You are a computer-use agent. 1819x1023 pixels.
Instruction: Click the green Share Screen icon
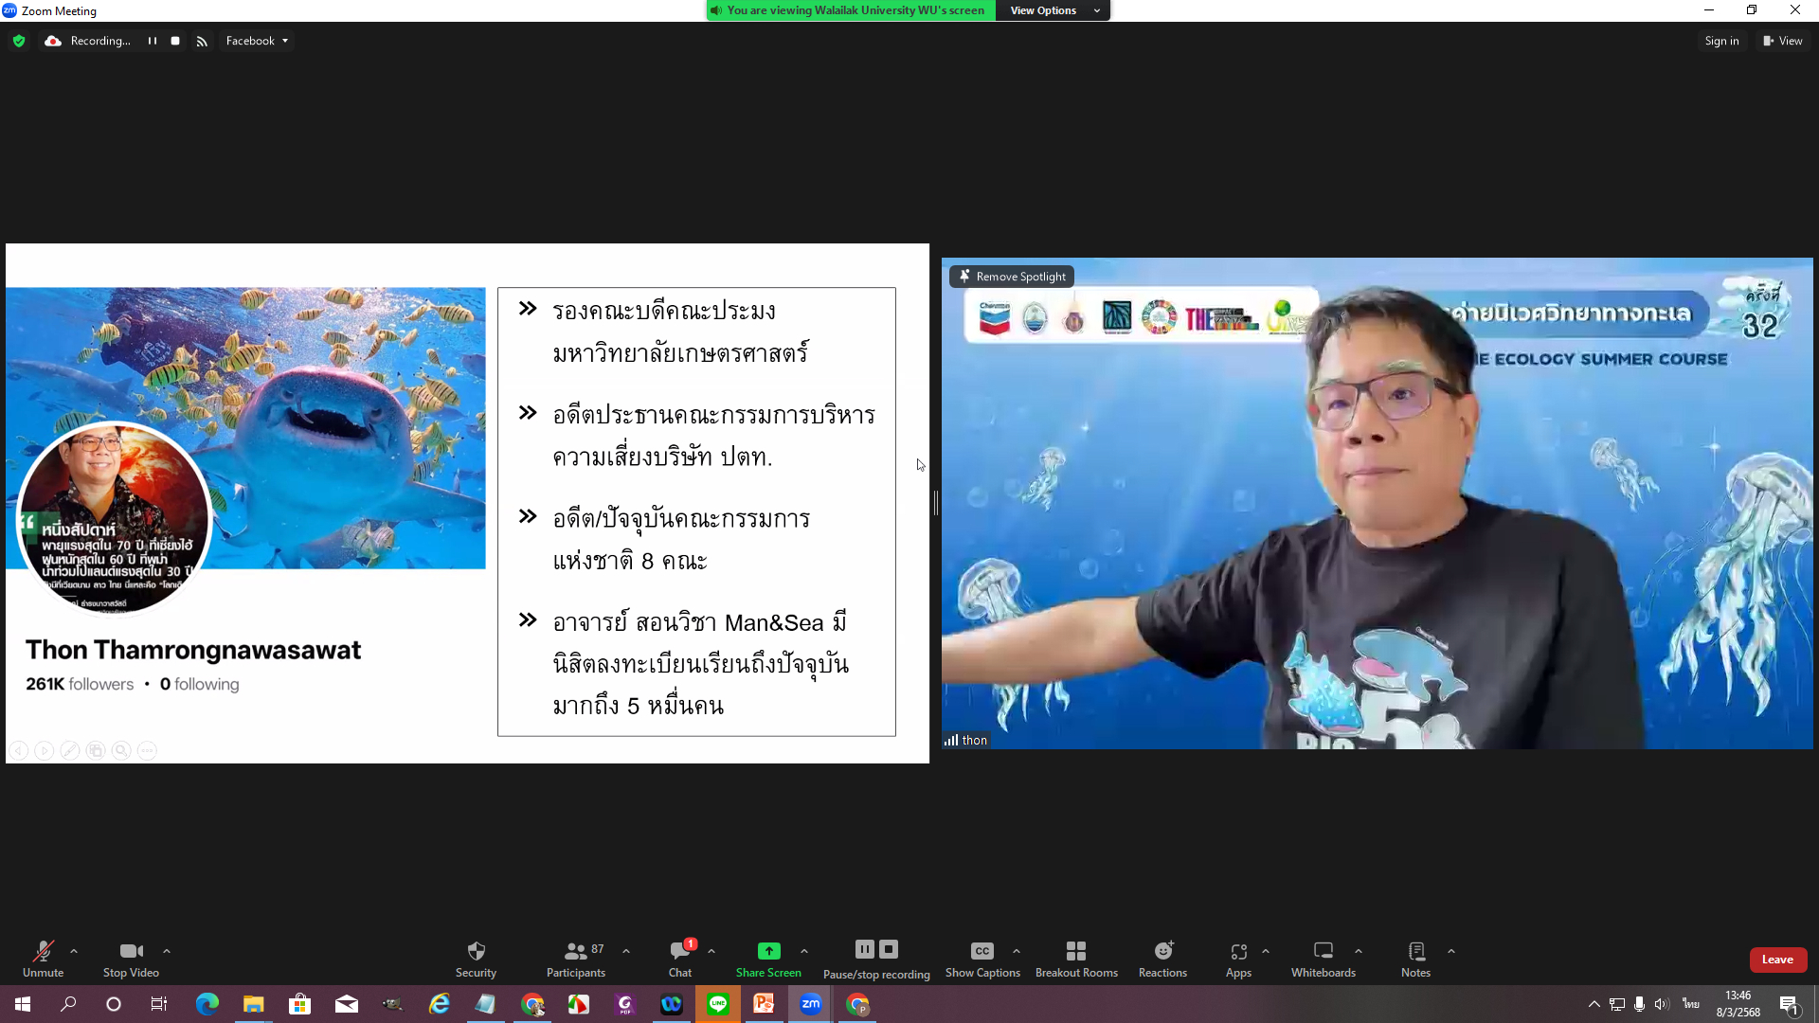click(768, 951)
